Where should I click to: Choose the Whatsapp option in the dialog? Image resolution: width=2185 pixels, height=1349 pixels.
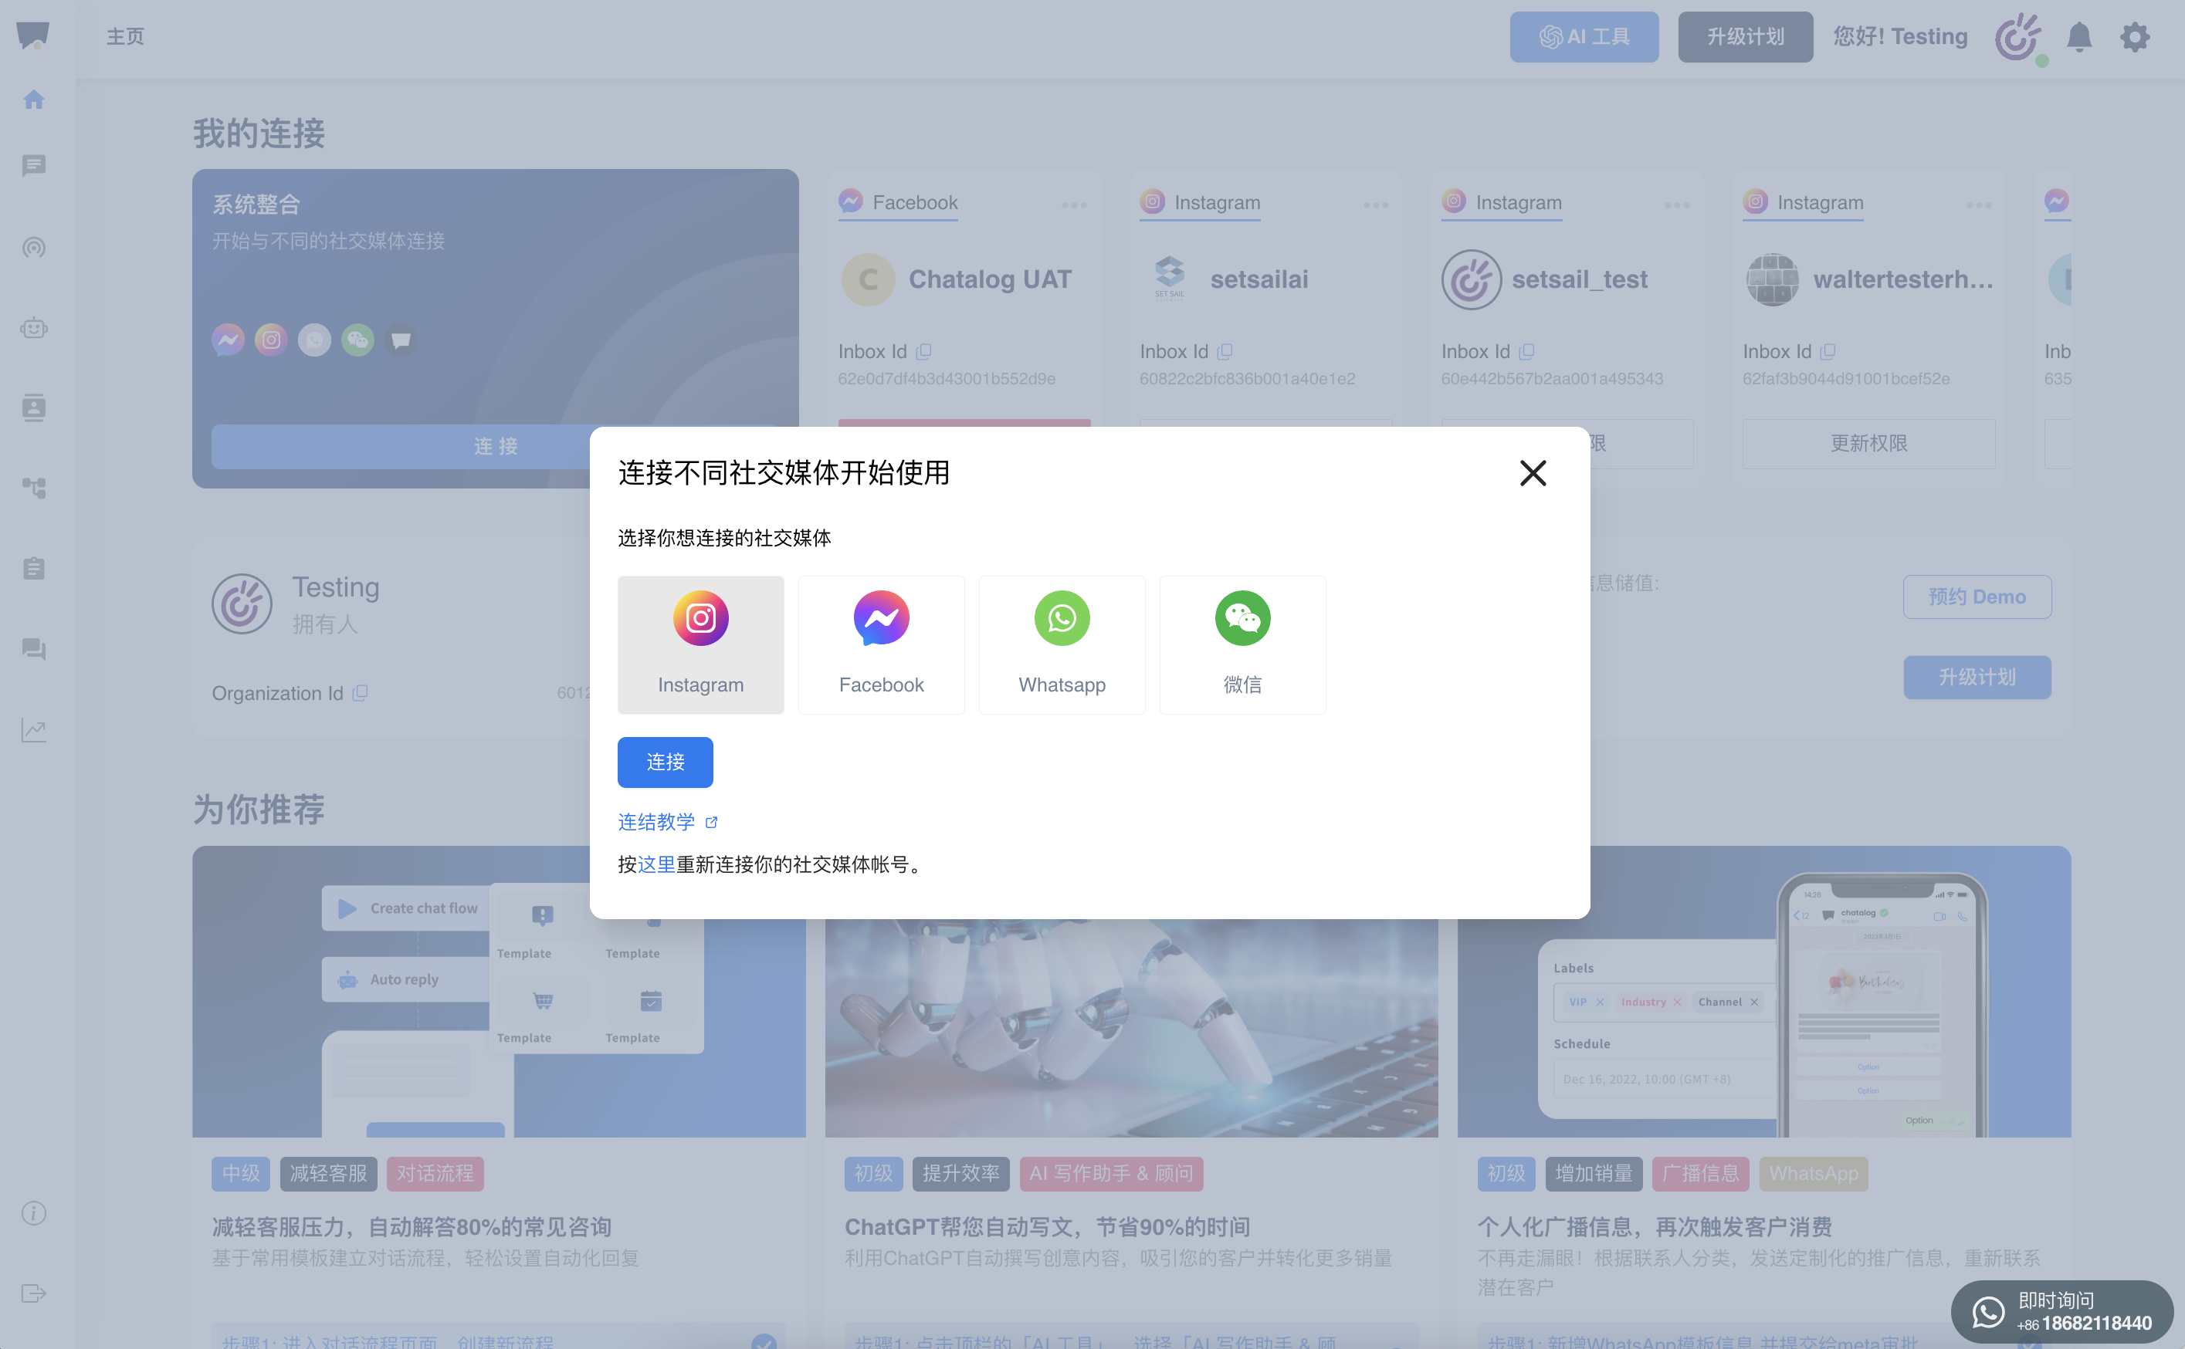(x=1062, y=644)
